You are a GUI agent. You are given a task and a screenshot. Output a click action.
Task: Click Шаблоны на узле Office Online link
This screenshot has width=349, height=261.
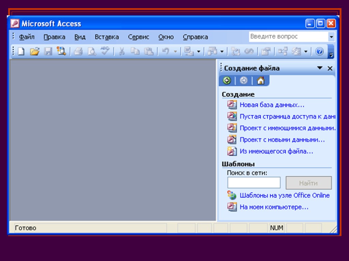click(285, 195)
